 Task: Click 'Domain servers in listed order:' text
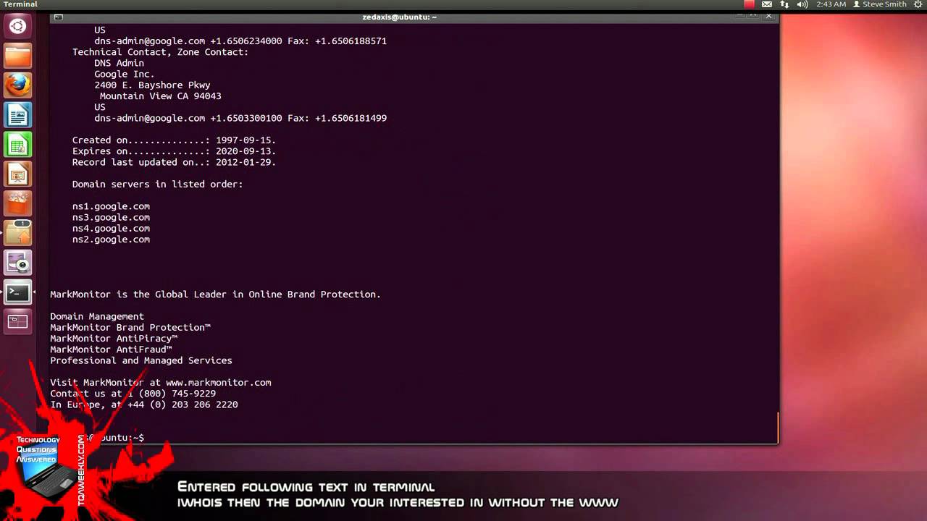[157, 185]
